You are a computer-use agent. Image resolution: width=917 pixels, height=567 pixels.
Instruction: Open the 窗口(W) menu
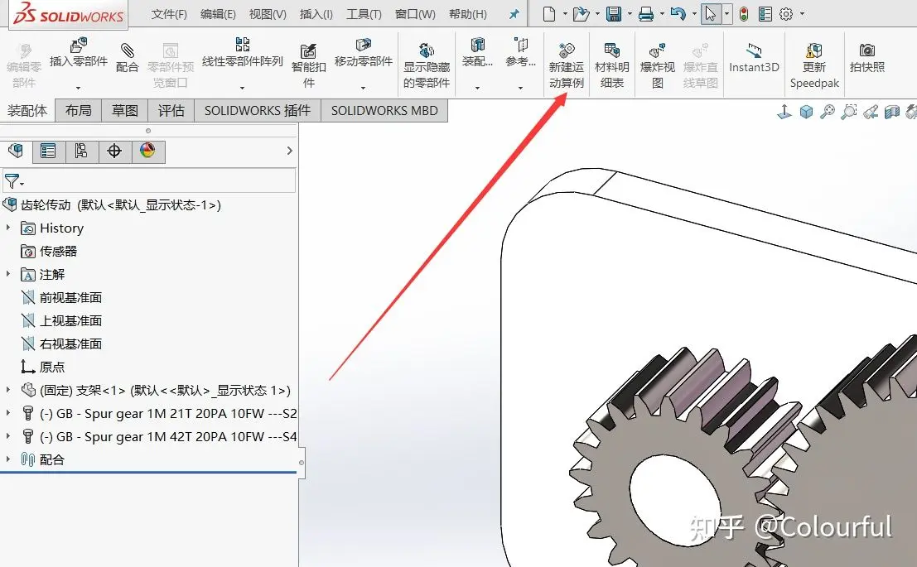click(x=415, y=14)
